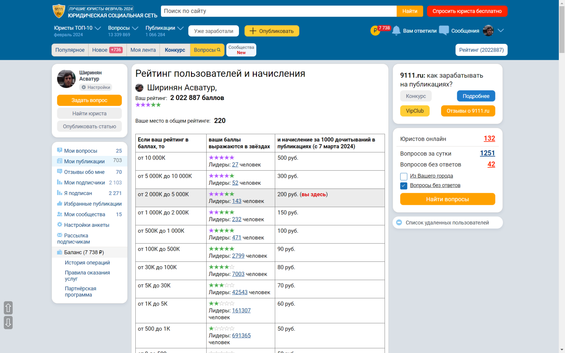
Task: Open the Messages speech bubble icon
Action: click(444, 30)
